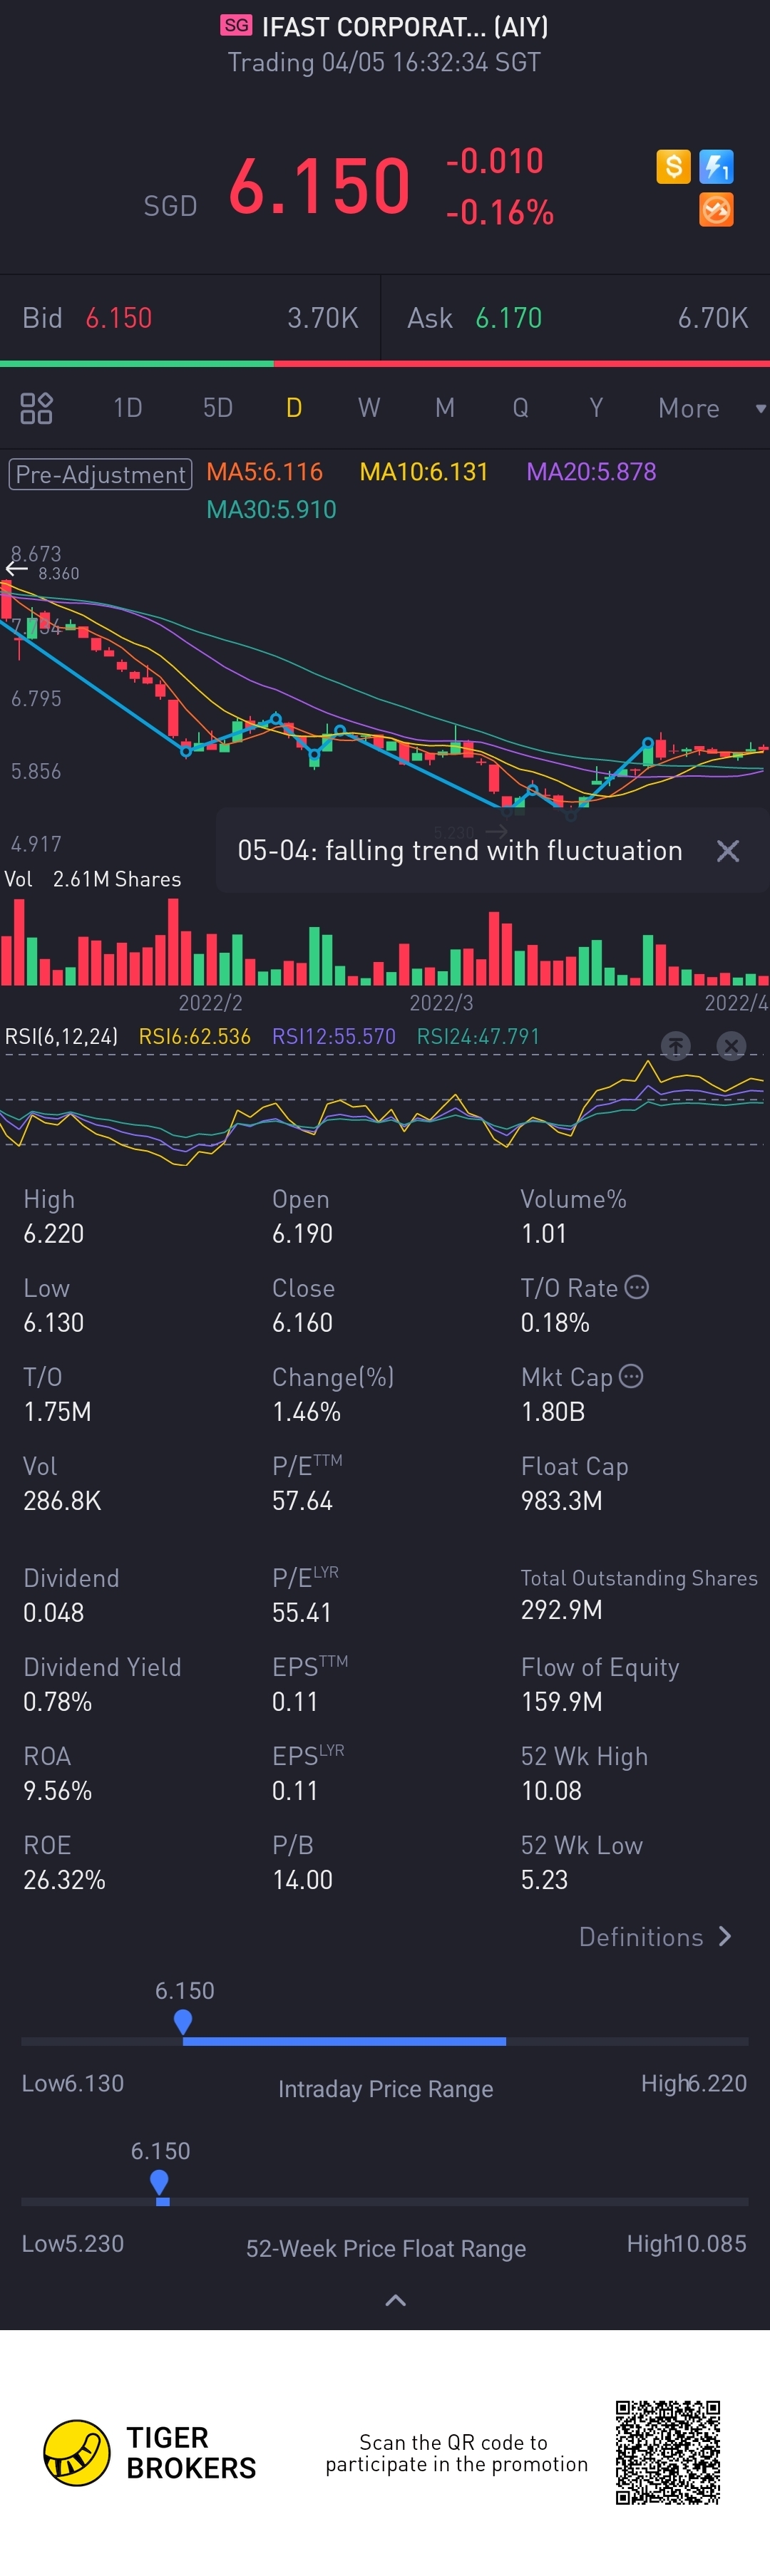Collapse the details with the up chevron
770x2576 pixels.
coord(395,2300)
